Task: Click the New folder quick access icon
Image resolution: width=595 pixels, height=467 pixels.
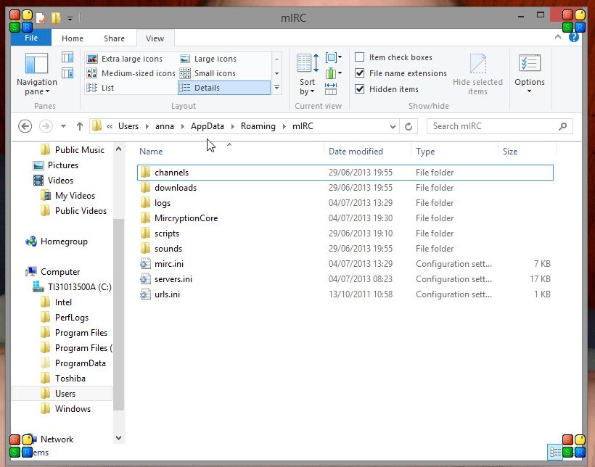Action: (56, 18)
